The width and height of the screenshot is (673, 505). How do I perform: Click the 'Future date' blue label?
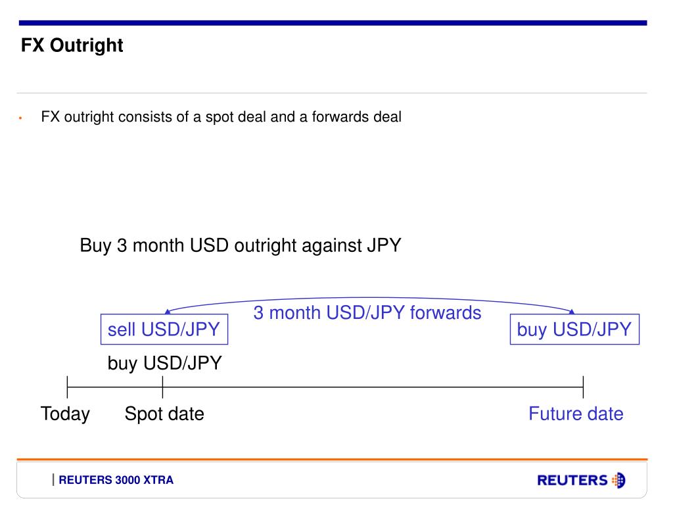pos(576,414)
